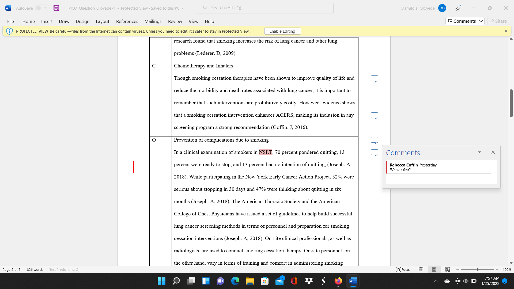Click the pen Coming Soon icon in title bar
The image size is (514, 289).
(458, 8)
